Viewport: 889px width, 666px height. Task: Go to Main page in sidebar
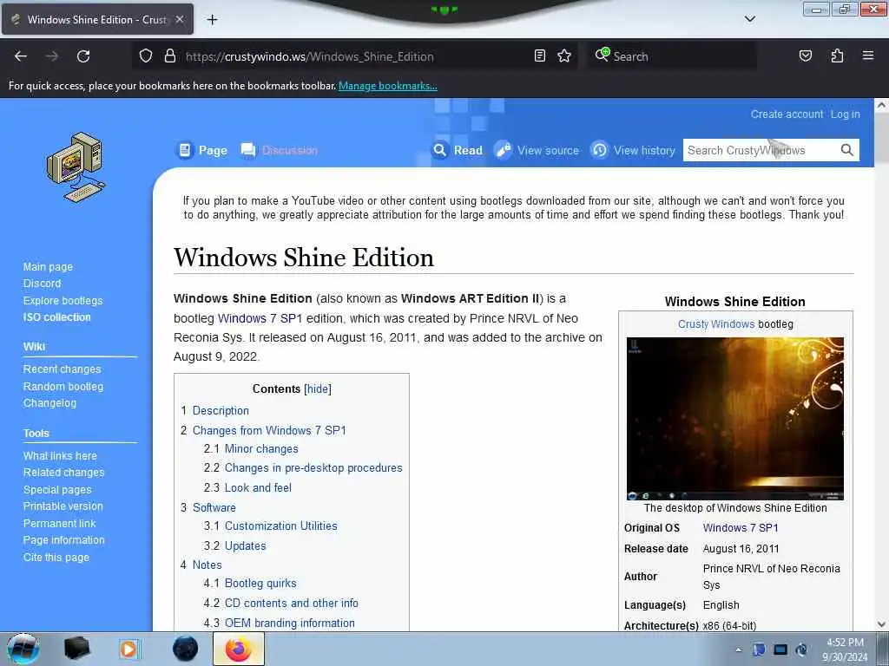pyautogui.click(x=49, y=267)
